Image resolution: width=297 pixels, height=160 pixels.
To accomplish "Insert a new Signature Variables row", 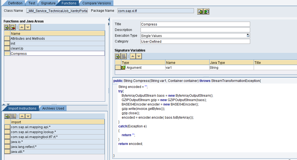I will [x=118, y=56].
